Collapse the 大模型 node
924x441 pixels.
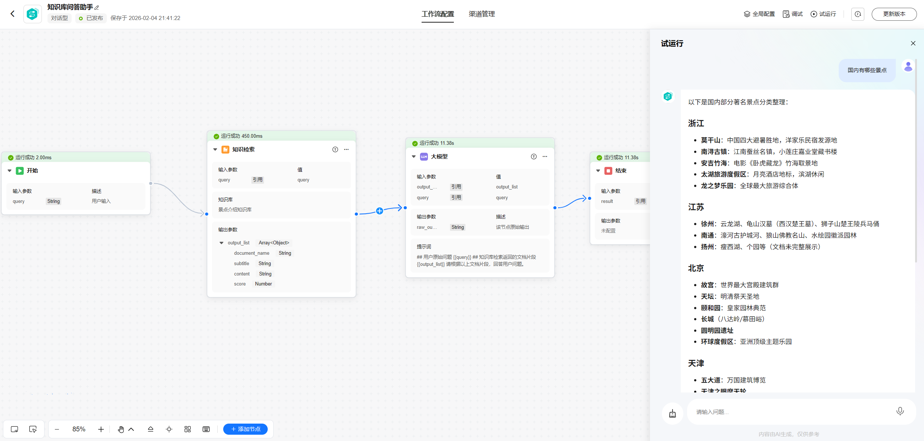pos(414,157)
